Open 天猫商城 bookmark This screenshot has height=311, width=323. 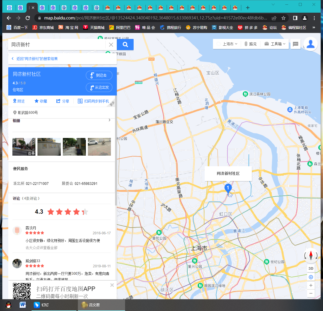(x=94, y=28)
